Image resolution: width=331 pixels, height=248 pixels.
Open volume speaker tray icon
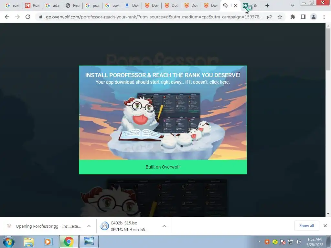click(298, 242)
